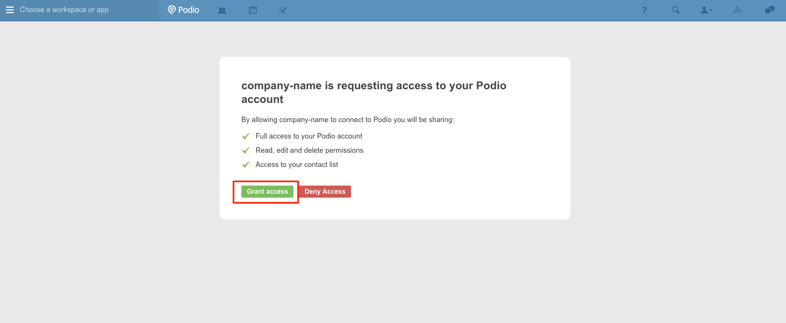The image size is (786, 323).
Task: Open the Help question mark icon
Action: pyautogui.click(x=644, y=10)
